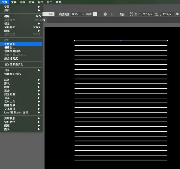Open the 效果 menu in menu bar
The image size is (180, 169).
(32, 2)
